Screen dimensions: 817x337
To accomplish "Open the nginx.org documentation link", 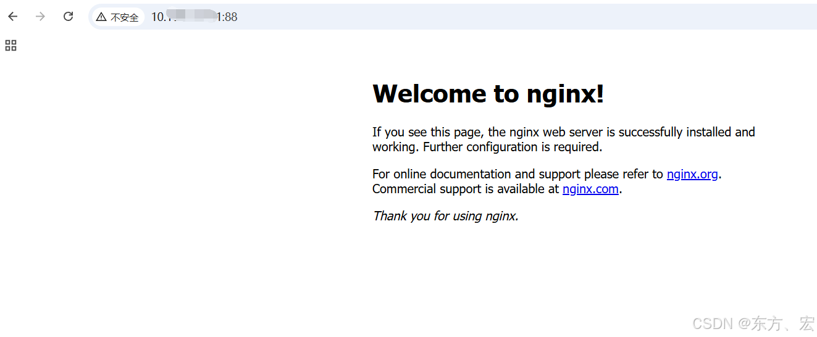I will (692, 174).
